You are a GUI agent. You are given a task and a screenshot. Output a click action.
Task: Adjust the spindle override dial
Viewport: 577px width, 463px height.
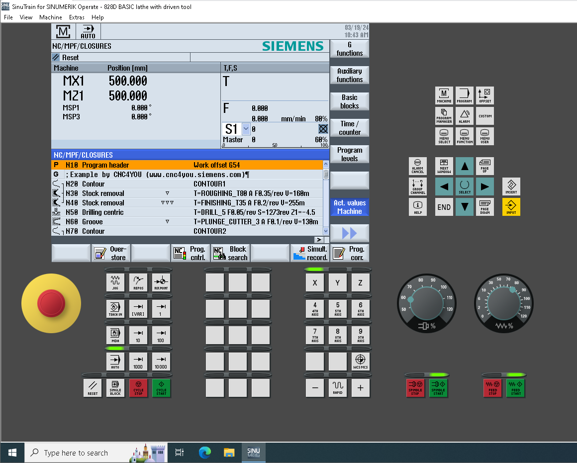tap(427, 303)
